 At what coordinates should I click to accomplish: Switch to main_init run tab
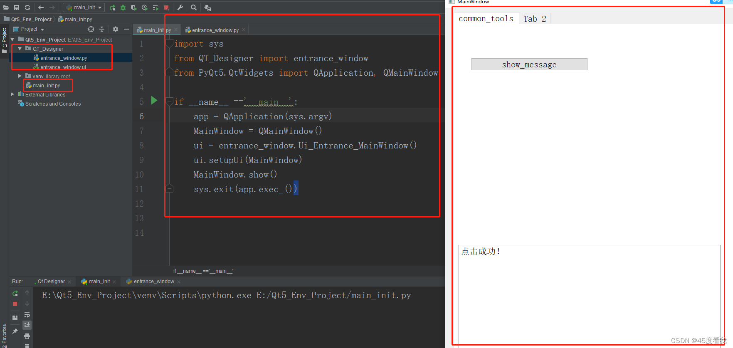coord(99,281)
